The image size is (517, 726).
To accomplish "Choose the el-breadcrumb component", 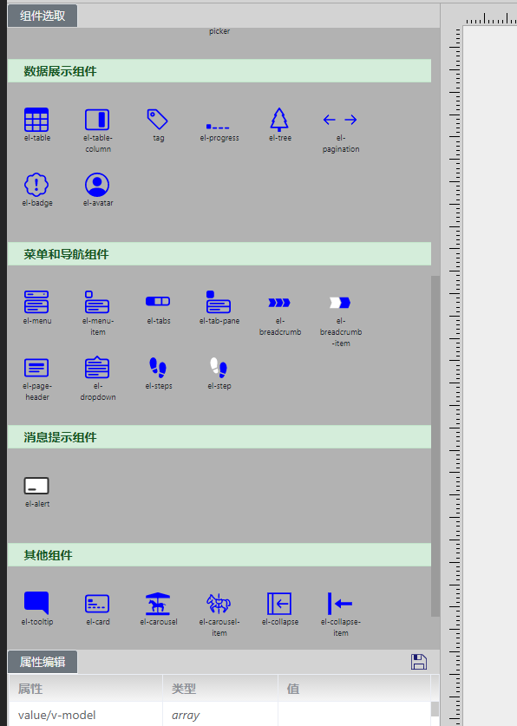I will click(279, 303).
